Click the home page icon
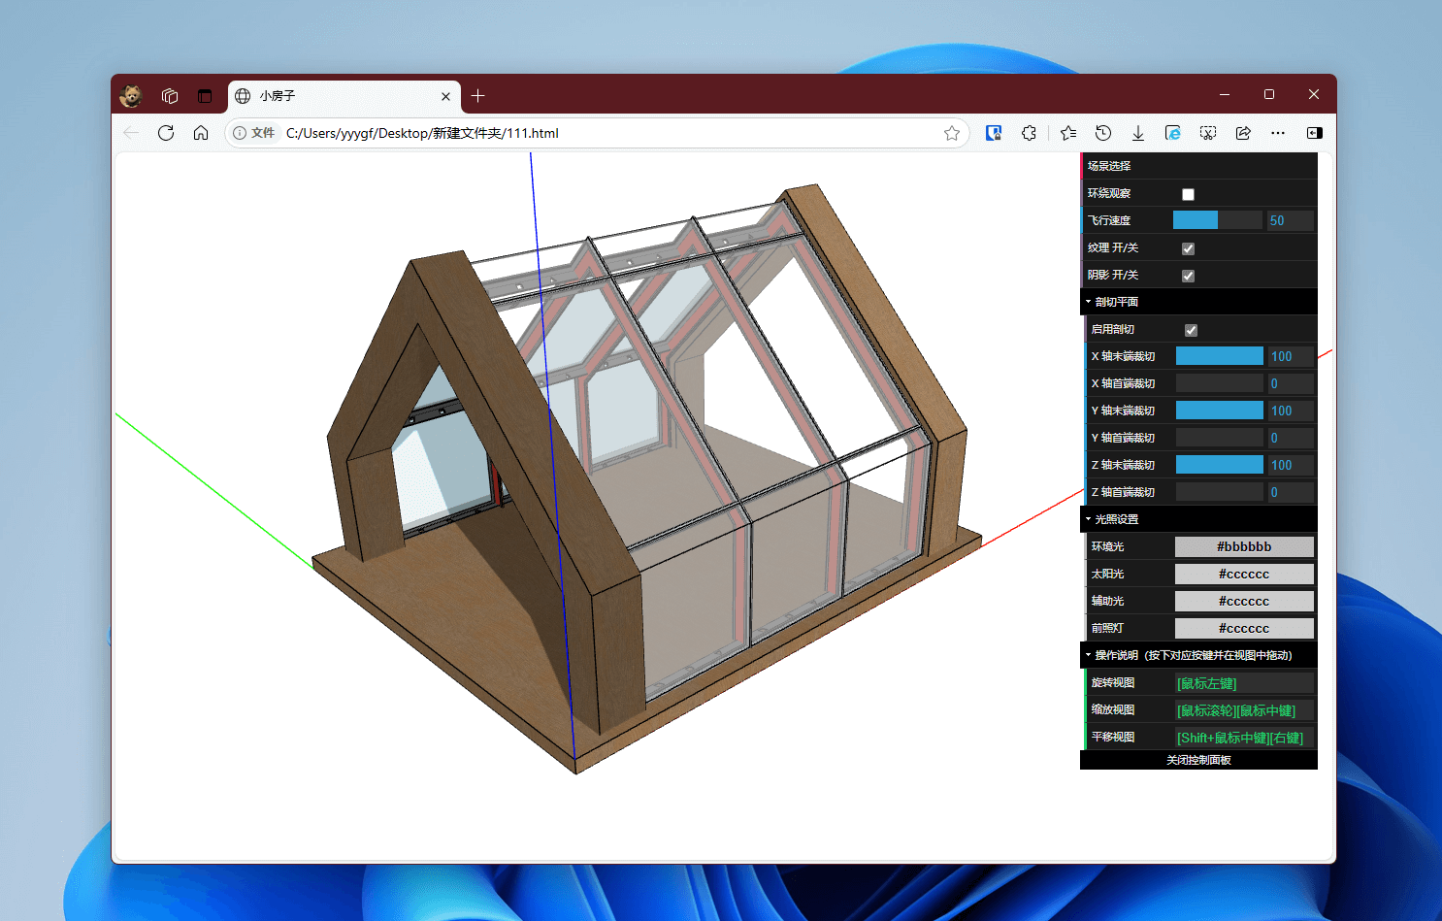 201,133
